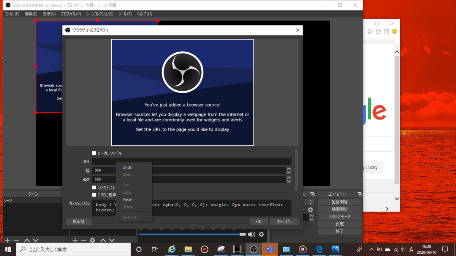Decrease 幅 value with the down stepper arrow
This screenshot has height=256, width=456.
pos(289,172)
